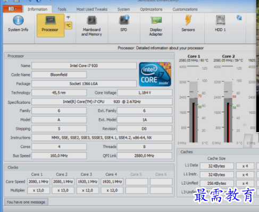Screen dimensions: 259x212
Task: Click the refresh icon beside HDD 1
Action: coord(239,18)
